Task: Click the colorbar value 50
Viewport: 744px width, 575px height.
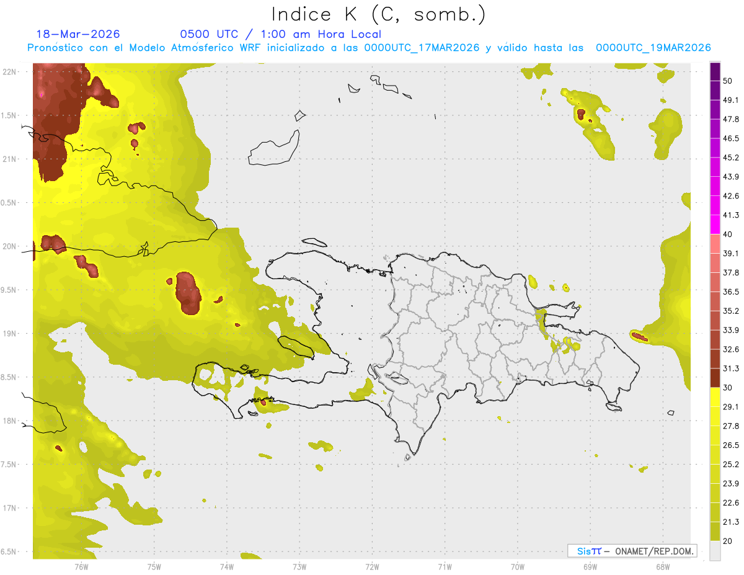Action: click(x=728, y=81)
